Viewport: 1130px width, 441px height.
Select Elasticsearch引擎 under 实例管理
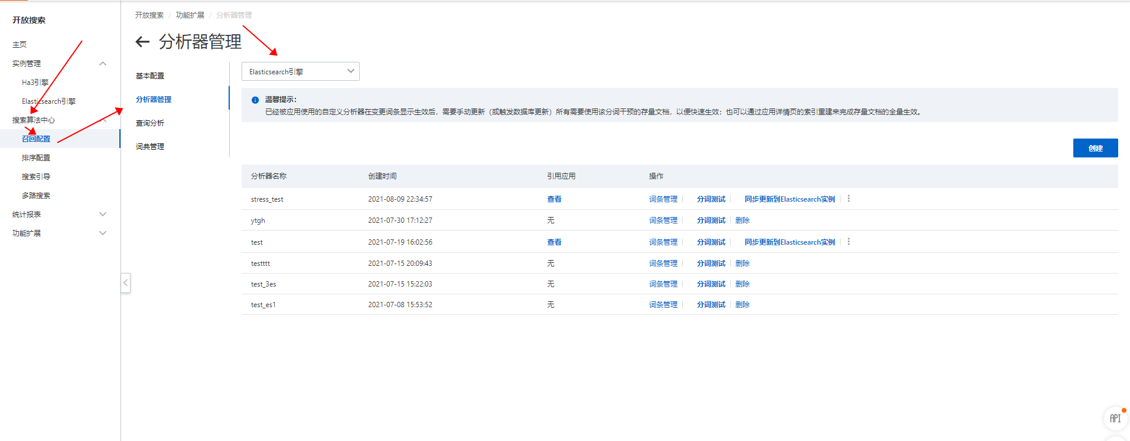point(49,101)
